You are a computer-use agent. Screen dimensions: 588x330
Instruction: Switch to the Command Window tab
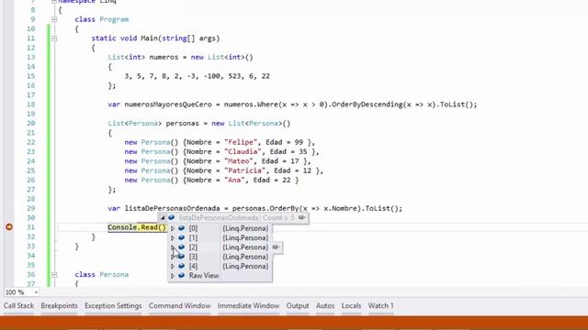tap(180, 305)
